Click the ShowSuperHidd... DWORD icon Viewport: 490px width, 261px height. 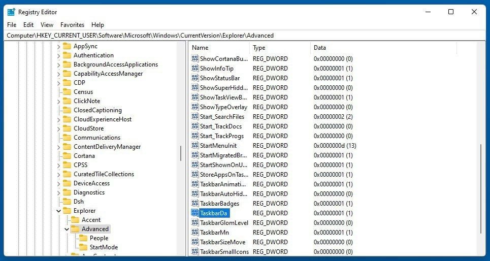[x=195, y=87]
